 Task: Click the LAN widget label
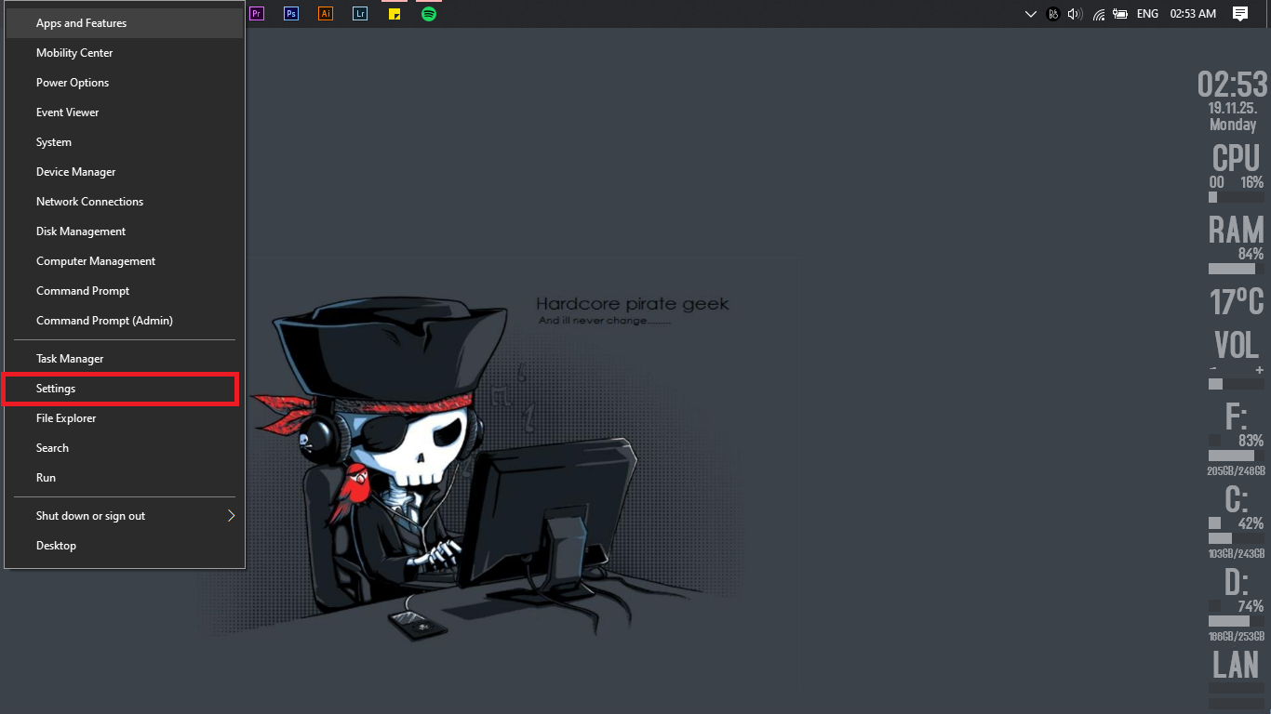(x=1237, y=665)
